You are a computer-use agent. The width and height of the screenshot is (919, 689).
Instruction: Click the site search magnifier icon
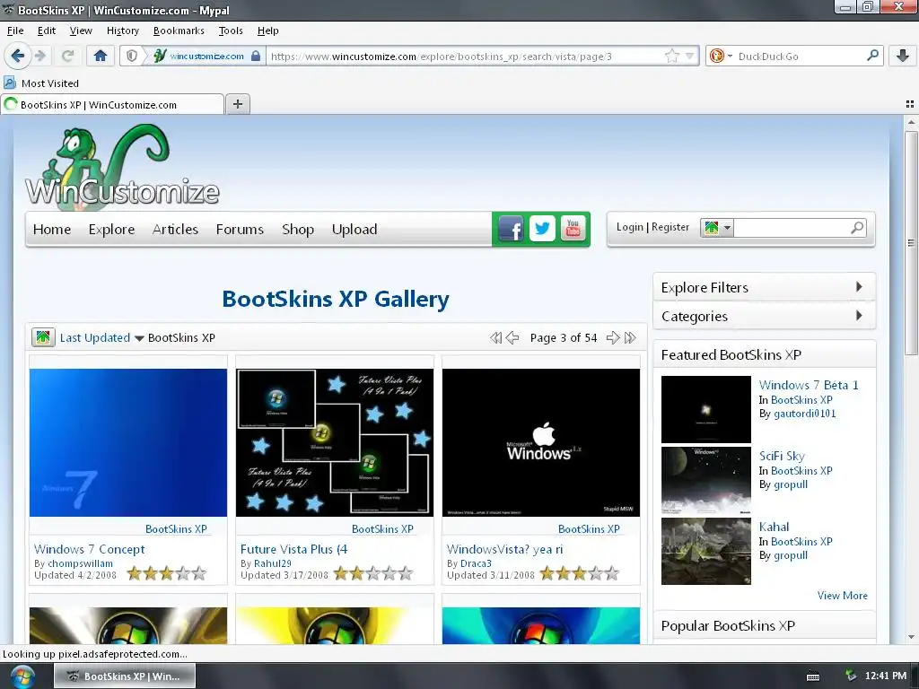coord(857,227)
